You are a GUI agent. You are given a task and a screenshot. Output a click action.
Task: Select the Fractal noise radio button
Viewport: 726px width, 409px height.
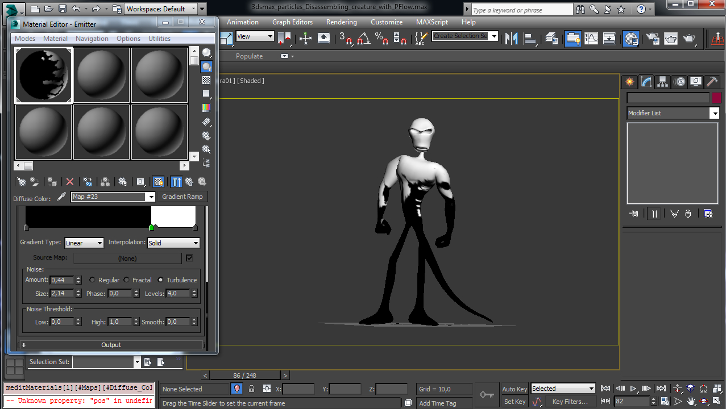point(126,280)
